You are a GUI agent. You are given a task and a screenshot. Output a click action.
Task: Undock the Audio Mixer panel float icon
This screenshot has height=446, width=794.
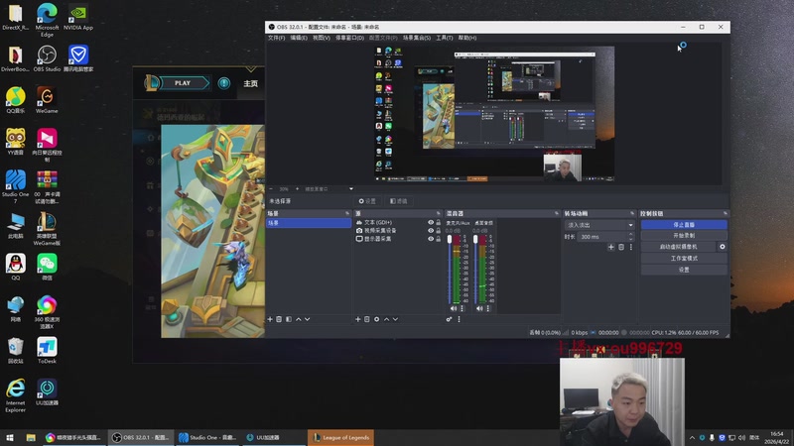point(557,214)
